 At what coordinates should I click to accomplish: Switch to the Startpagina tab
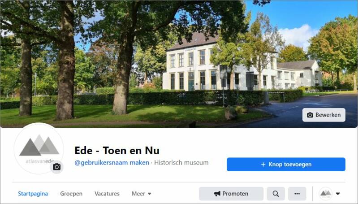pos(33,194)
